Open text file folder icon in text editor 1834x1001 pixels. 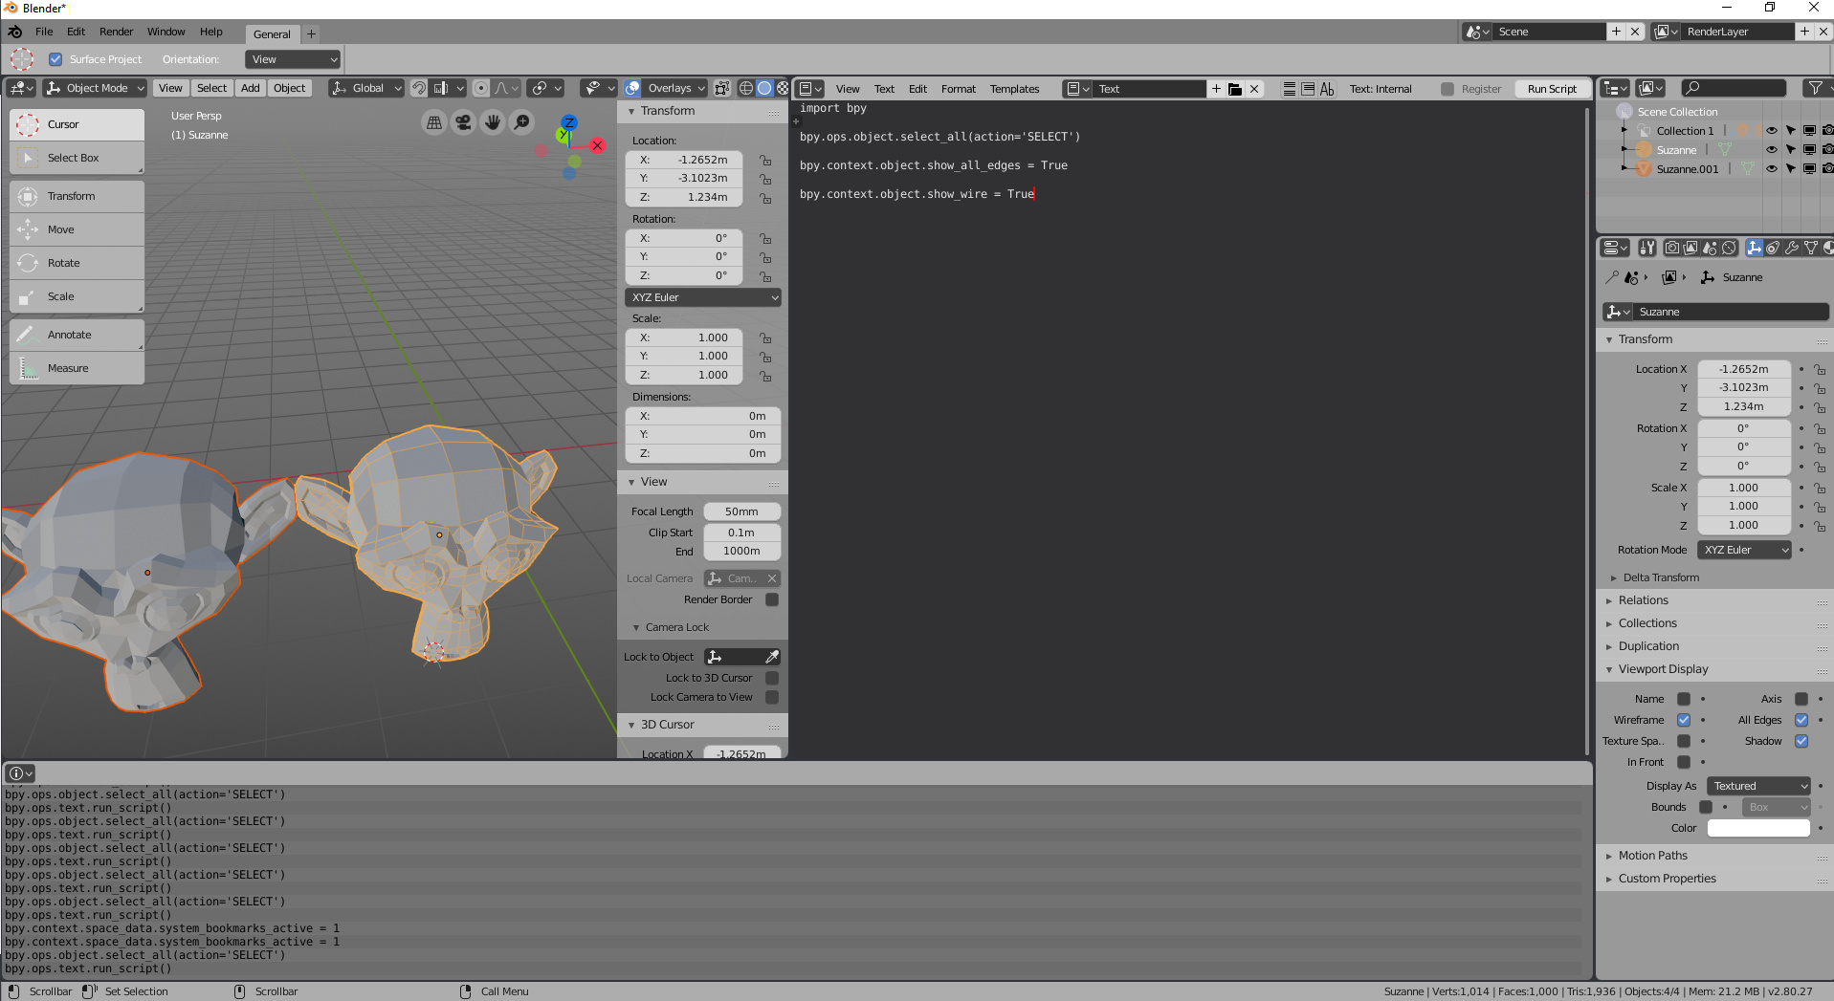pyautogui.click(x=1235, y=89)
